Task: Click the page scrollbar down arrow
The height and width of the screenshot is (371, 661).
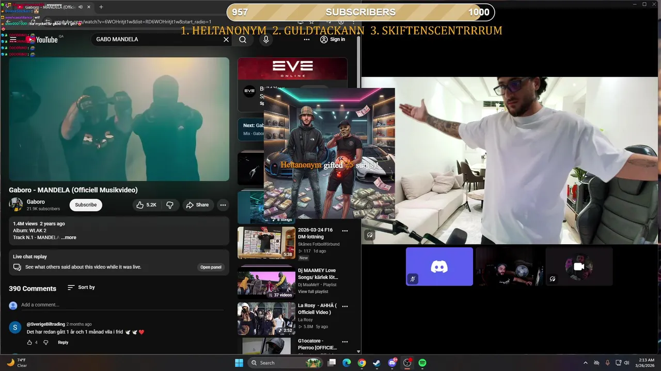Action: (358, 351)
